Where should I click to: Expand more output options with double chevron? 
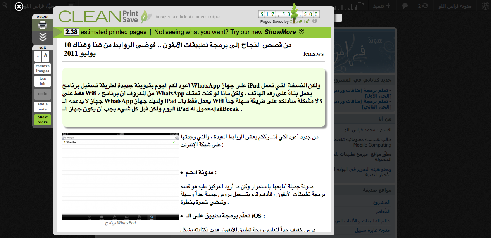[x=43, y=37]
